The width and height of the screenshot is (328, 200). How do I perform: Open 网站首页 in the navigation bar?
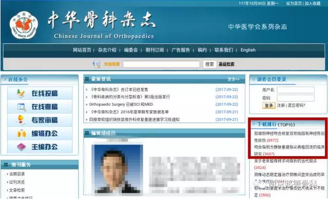(82, 50)
